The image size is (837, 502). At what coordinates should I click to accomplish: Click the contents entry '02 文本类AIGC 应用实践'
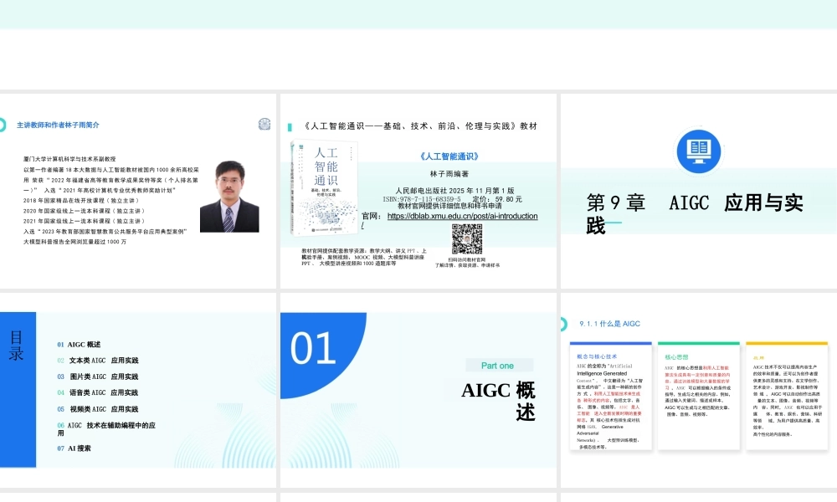[x=98, y=361]
